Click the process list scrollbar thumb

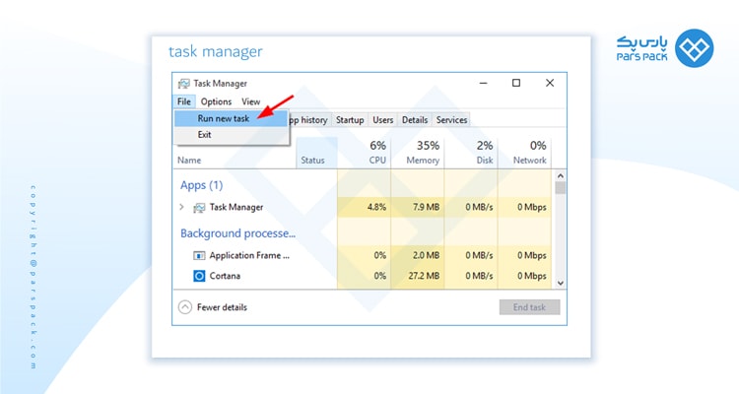click(561, 188)
